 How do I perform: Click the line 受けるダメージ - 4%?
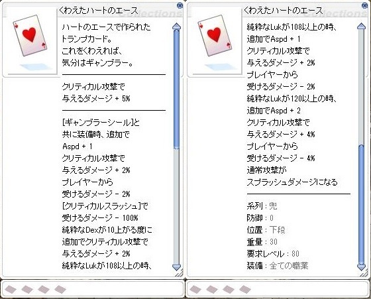(281, 158)
